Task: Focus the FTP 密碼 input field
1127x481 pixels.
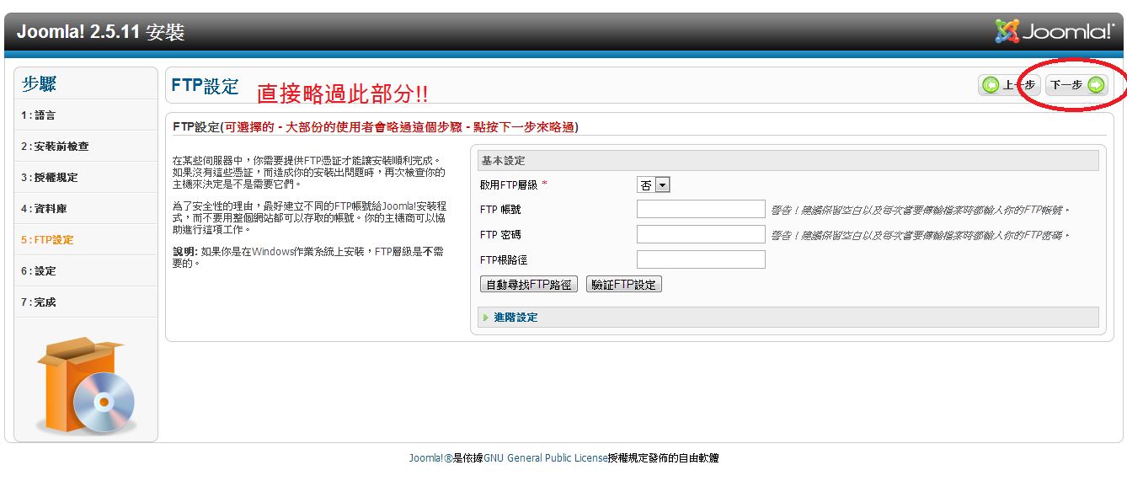Action: (x=701, y=235)
